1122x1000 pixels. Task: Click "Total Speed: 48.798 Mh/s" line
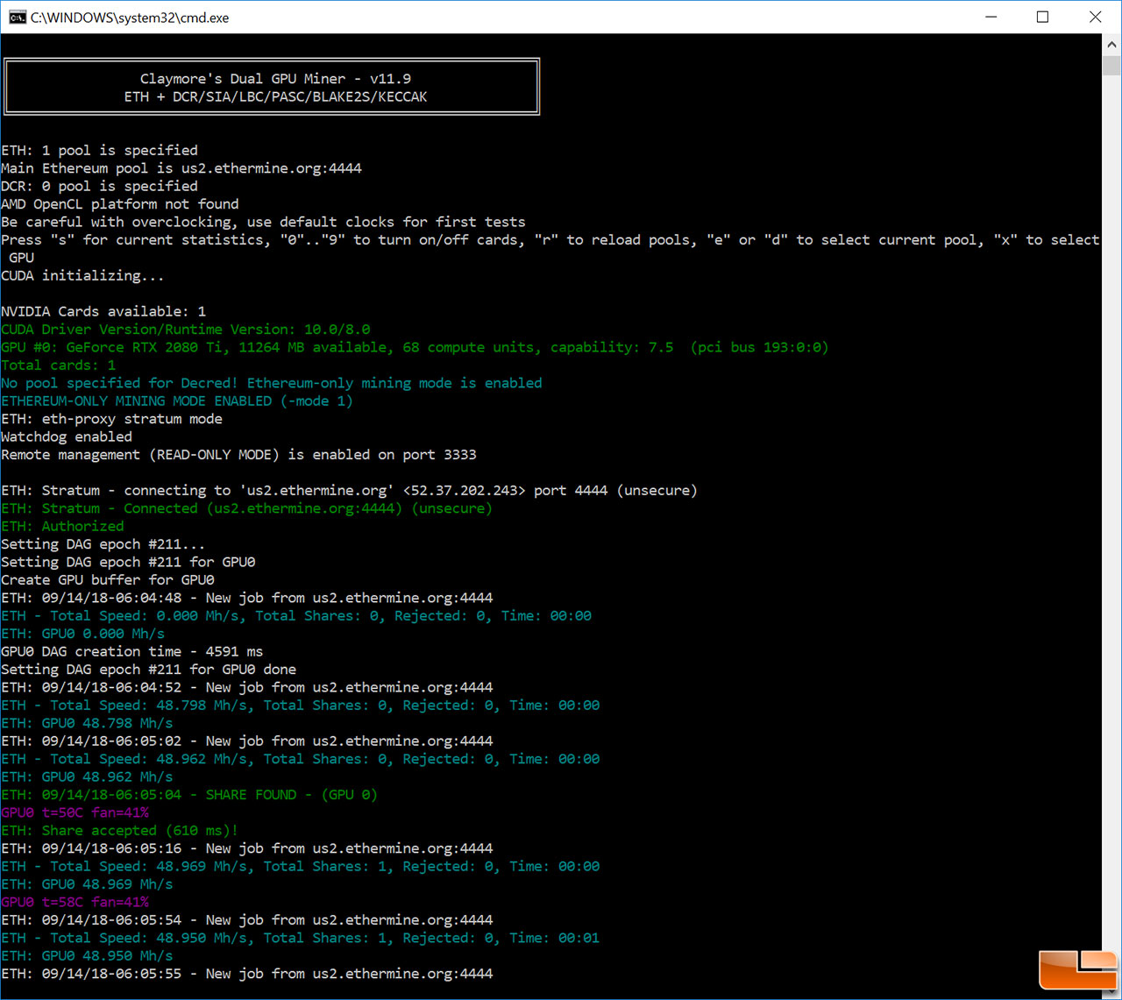(301, 706)
